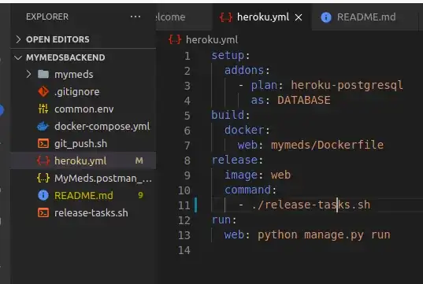
Task: Click 'mymeds/Dockerfile' value in editor
Action: (x=327, y=146)
